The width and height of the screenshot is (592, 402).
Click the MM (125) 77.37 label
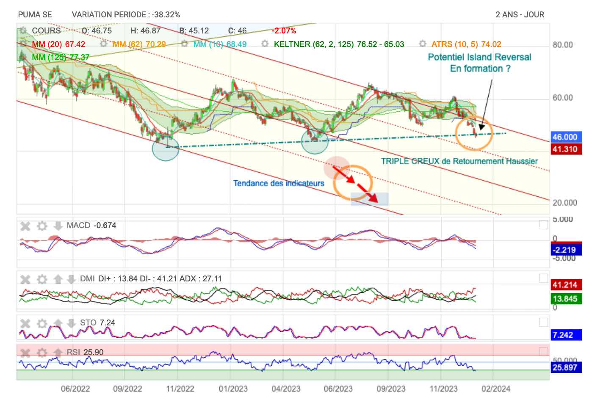(x=61, y=57)
